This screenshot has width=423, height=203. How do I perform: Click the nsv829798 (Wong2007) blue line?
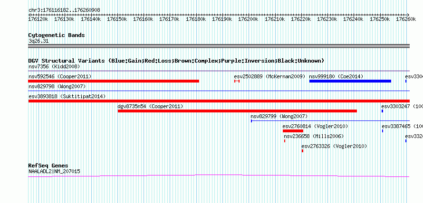point(219,91)
